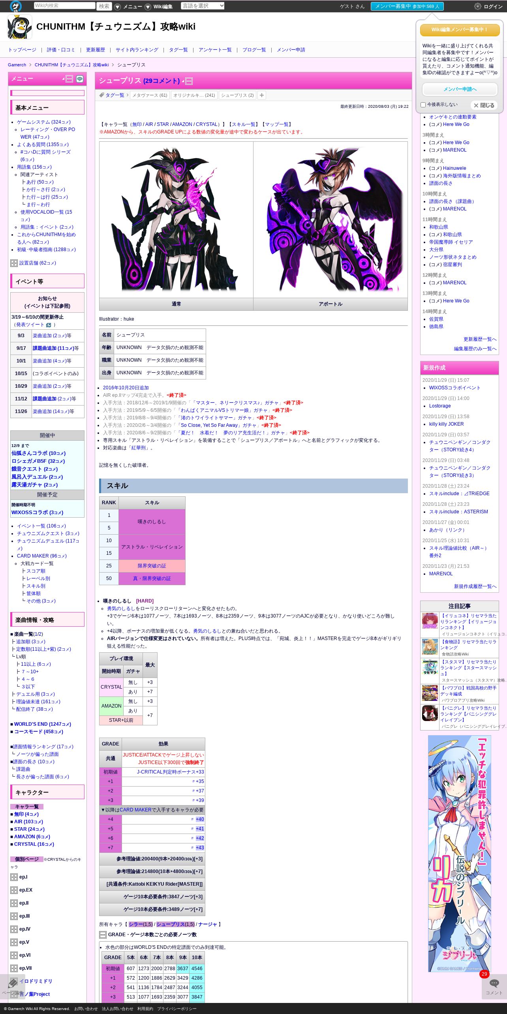Click the メンバー申請へ button in popup
The width and height of the screenshot is (507, 1014).
coord(460,89)
